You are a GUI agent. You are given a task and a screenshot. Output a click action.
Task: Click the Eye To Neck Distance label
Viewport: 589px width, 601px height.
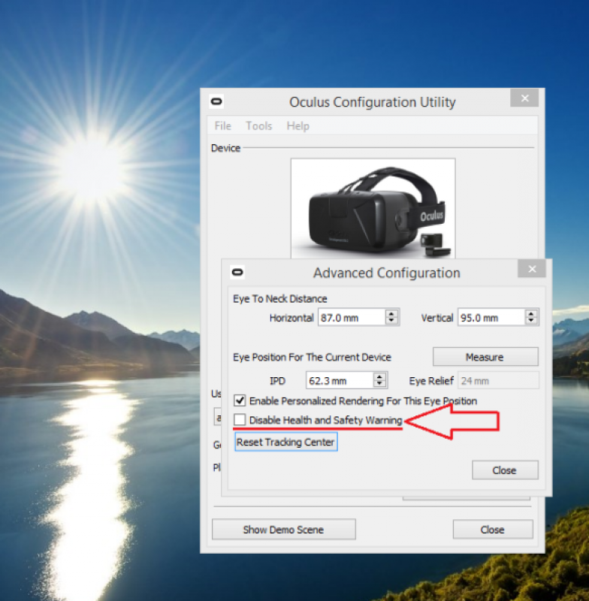pos(280,298)
